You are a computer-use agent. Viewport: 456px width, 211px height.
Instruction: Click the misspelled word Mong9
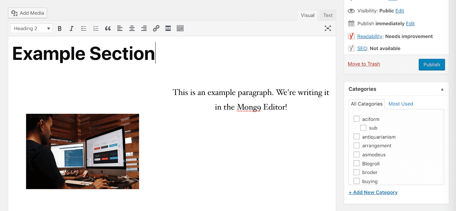249,107
